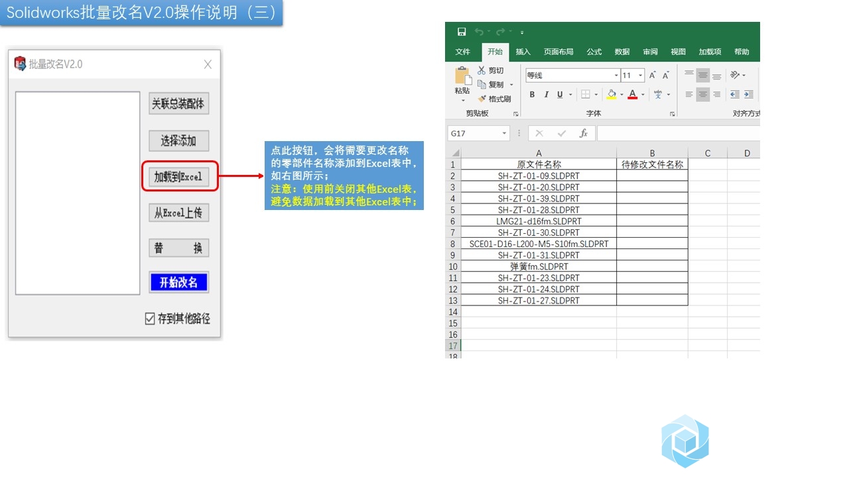Click the Excel save icon
Viewport: 849px width, 477px height.
click(462, 32)
